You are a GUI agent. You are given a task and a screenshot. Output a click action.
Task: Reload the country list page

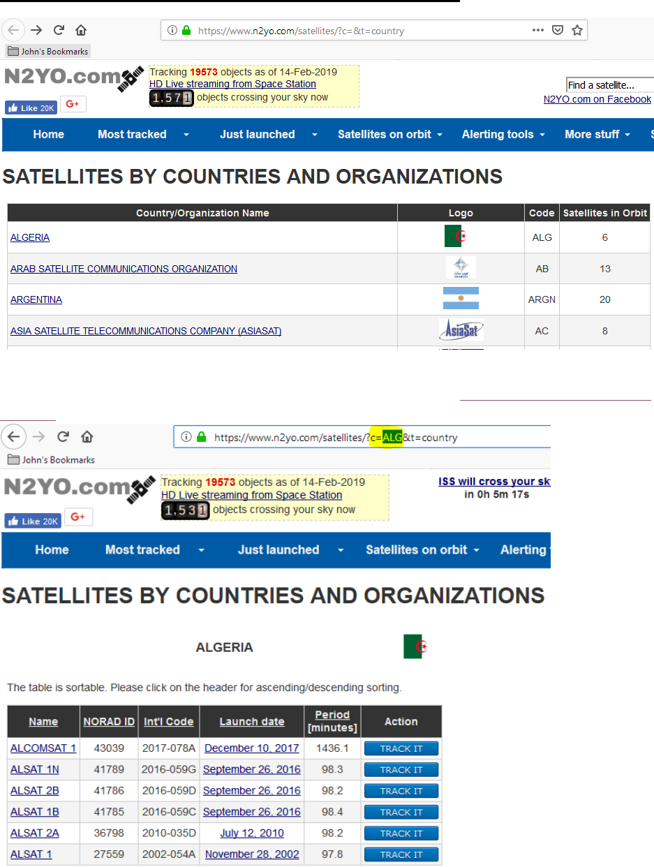point(59,30)
